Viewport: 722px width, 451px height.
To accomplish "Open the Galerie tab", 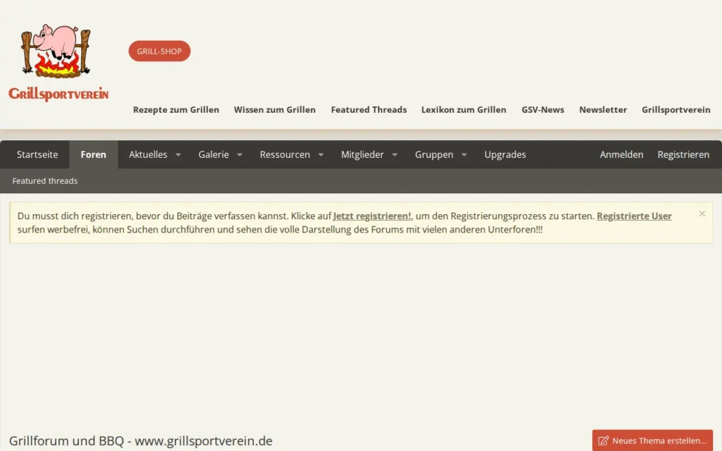I will pyautogui.click(x=214, y=154).
